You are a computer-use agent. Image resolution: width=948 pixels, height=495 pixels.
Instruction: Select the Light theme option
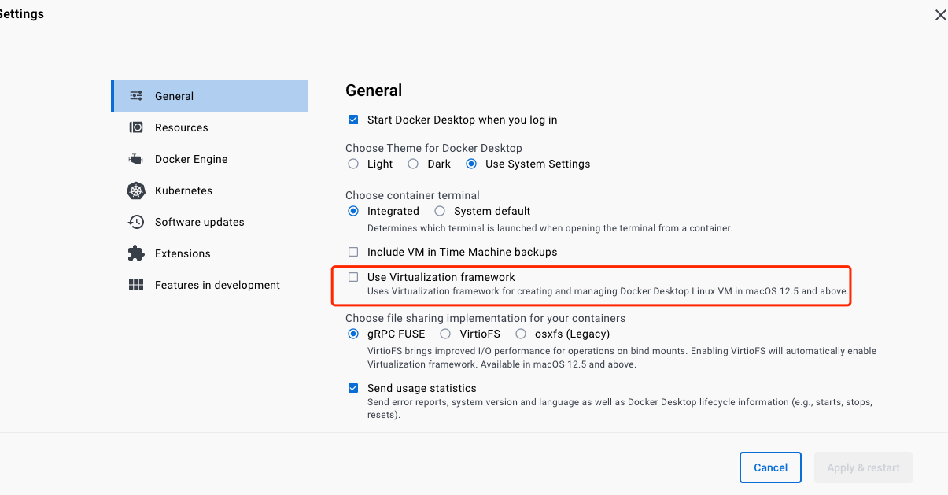point(353,164)
